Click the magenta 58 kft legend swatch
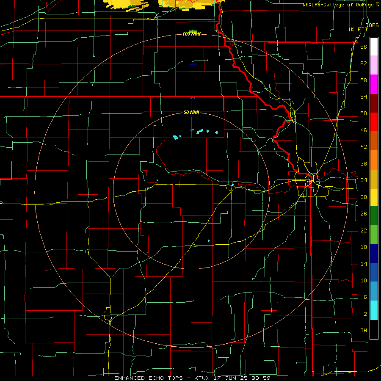Image resolution: width=381 pixels, height=381 pixels. tap(374, 84)
